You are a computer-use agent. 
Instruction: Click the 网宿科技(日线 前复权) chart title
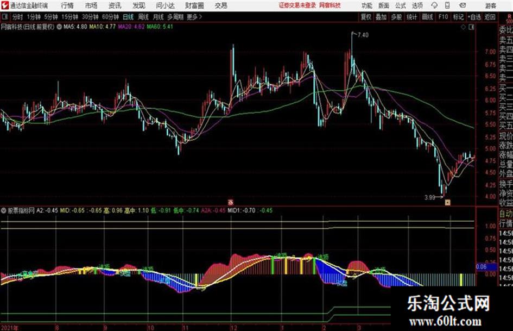28,27
